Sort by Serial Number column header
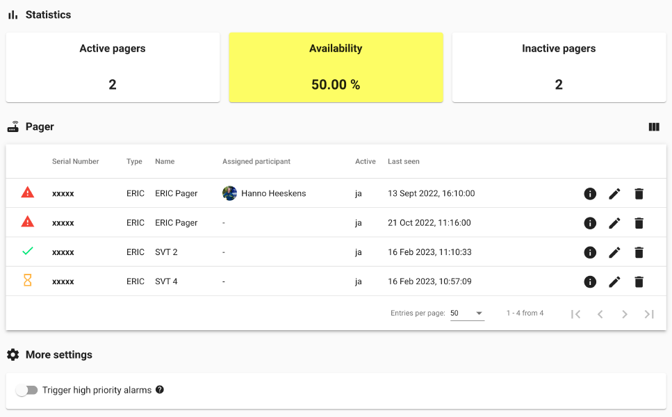 [76, 161]
